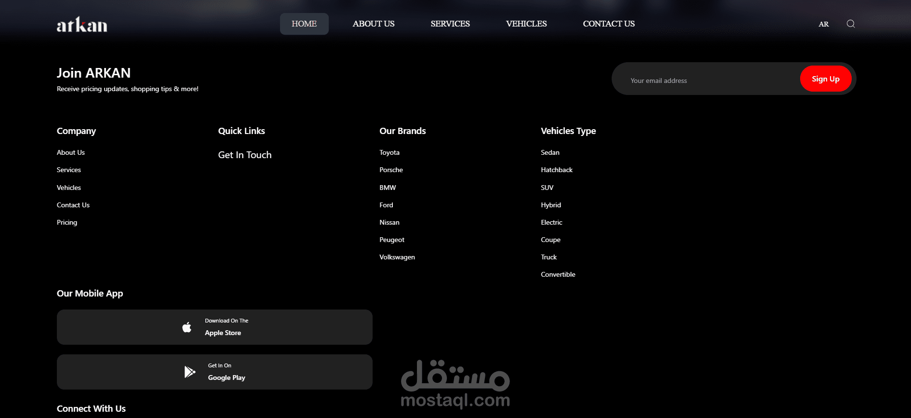Switch language with the AR button
Image resolution: width=911 pixels, height=418 pixels.
point(824,24)
